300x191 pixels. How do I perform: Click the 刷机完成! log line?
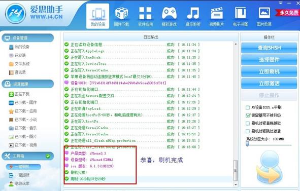76,172
